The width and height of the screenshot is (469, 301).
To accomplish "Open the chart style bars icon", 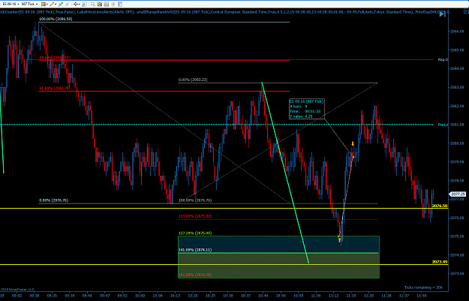I will click(44, 5).
